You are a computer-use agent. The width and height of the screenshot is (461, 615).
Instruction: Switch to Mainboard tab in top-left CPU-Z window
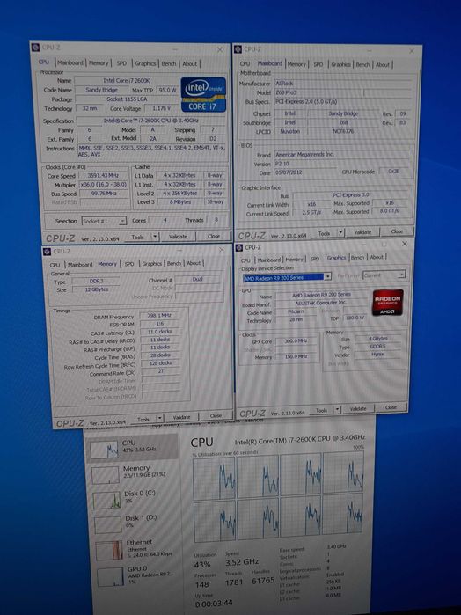point(70,62)
